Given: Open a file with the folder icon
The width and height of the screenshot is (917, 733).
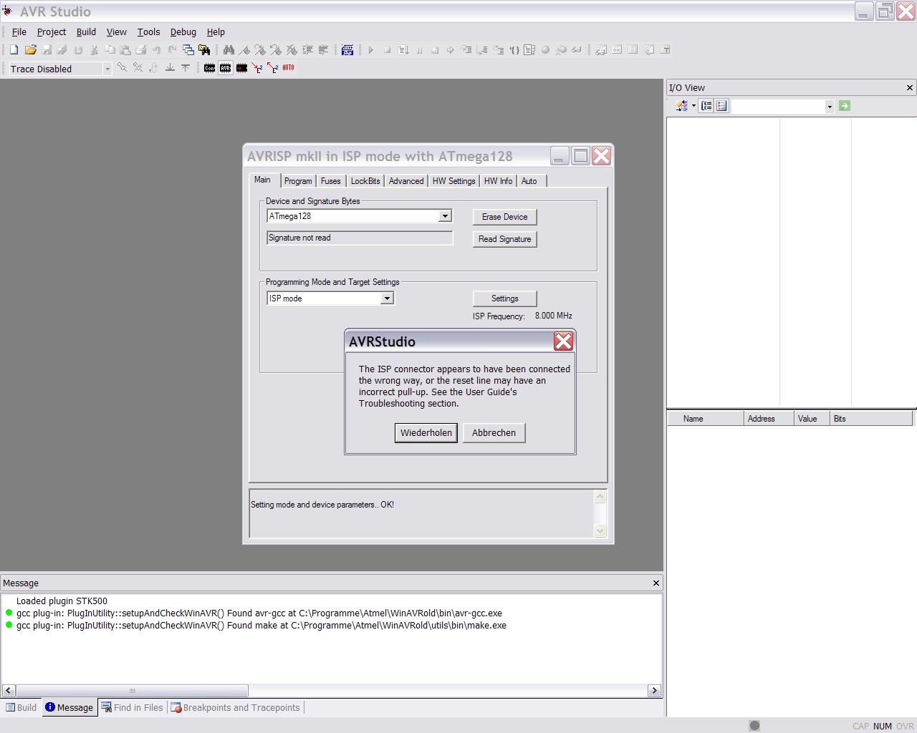Looking at the screenshot, I should click(30, 49).
